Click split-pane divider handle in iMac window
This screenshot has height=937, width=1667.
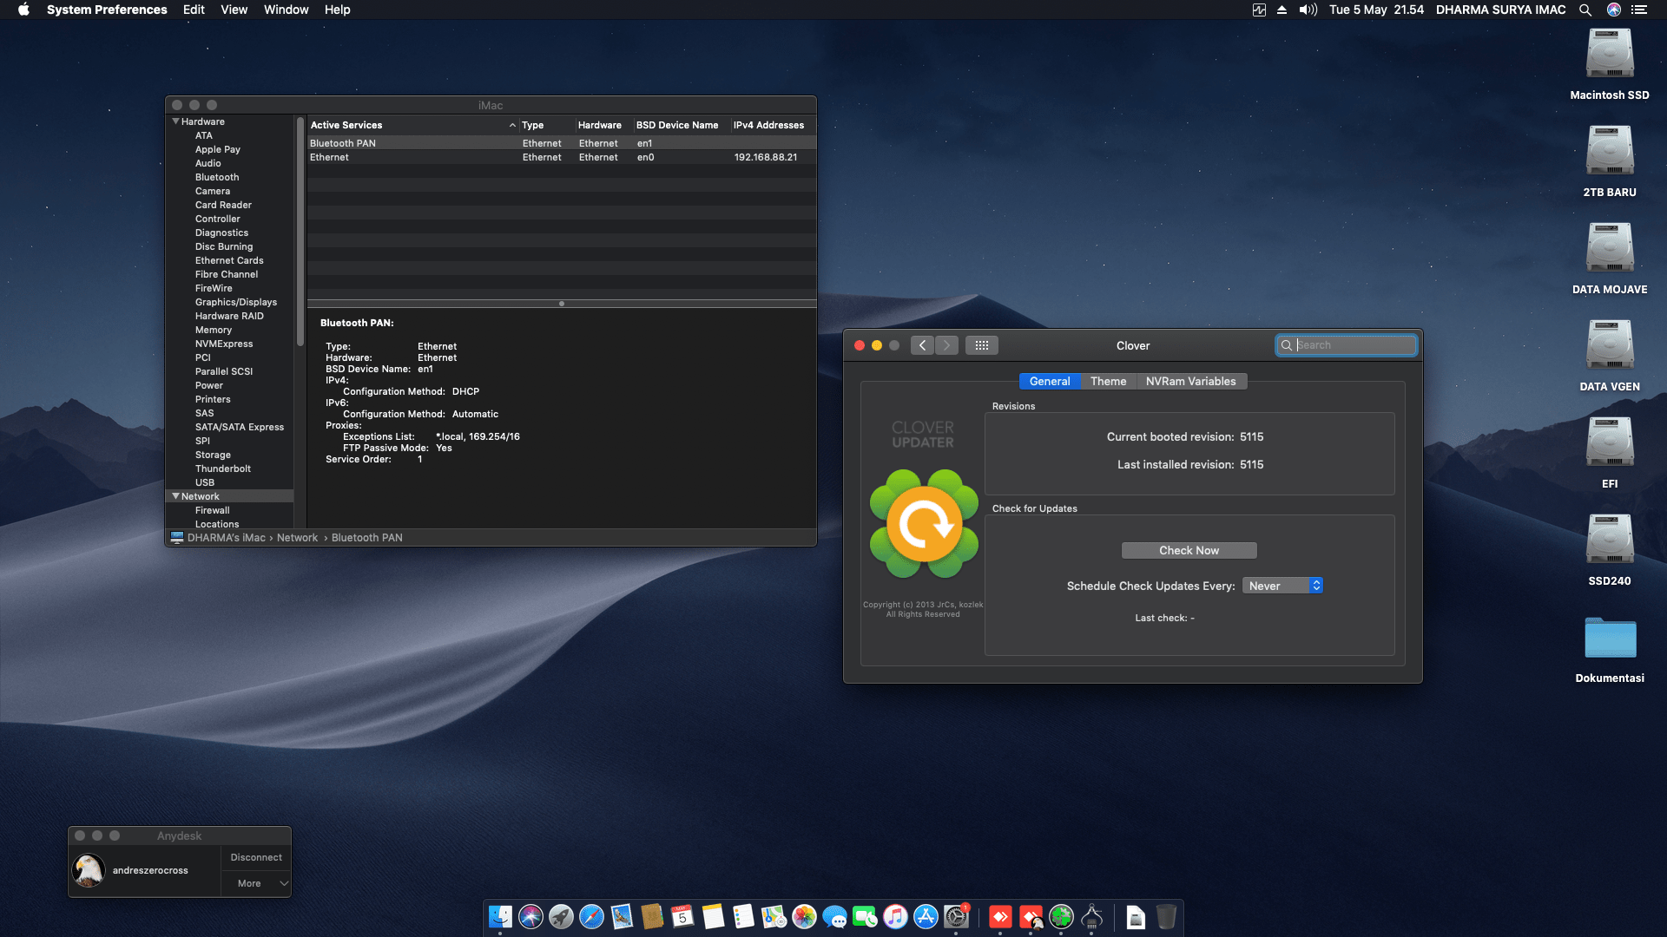tap(562, 304)
